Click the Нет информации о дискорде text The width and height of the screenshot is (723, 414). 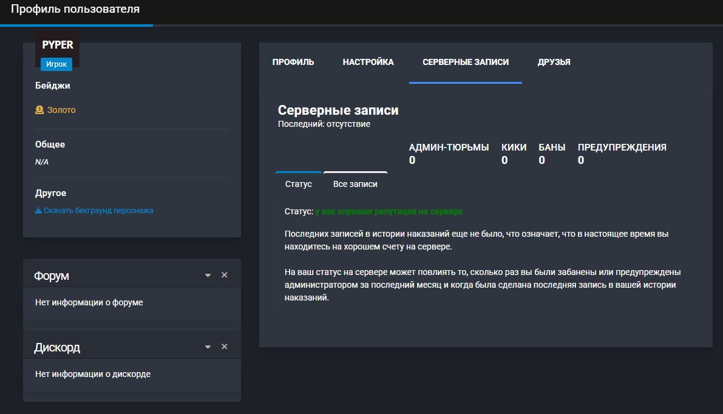click(93, 374)
